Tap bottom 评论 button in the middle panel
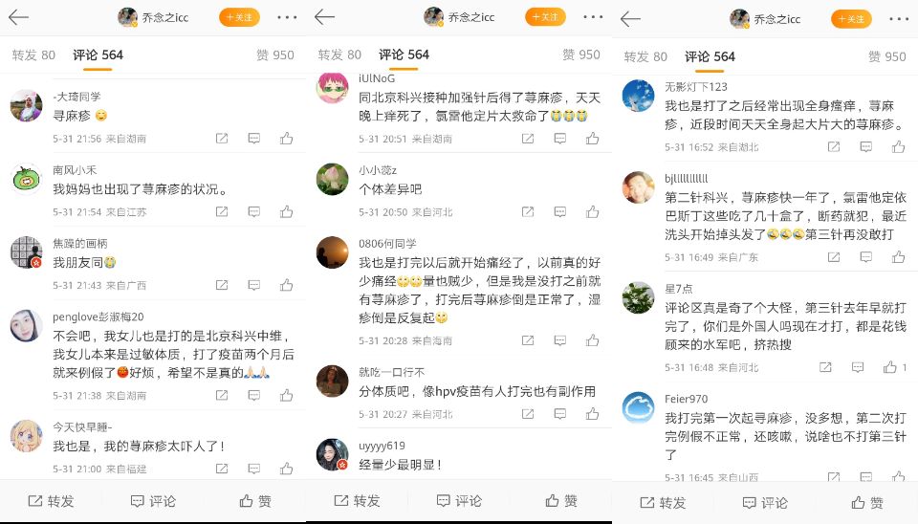The image size is (918, 524). (x=459, y=501)
